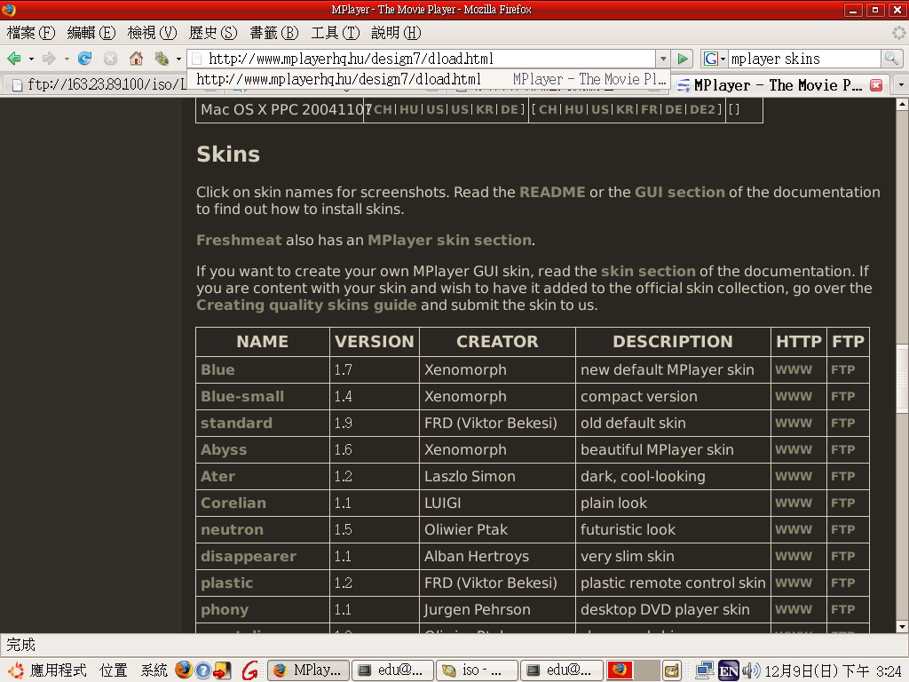The image size is (909, 682).
Task: Reload the page with refresh icon
Action: click(84, 59)
